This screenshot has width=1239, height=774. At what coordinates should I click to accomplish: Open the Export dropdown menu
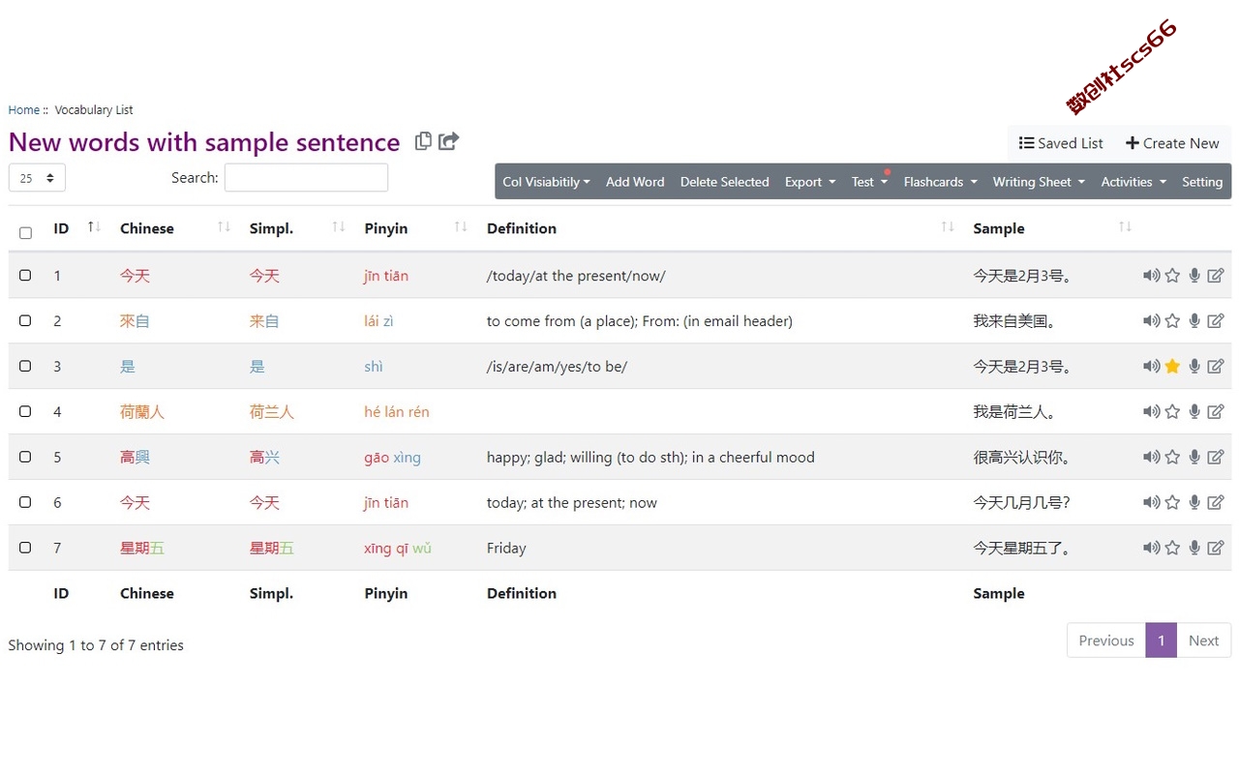(x=810, y=182)
